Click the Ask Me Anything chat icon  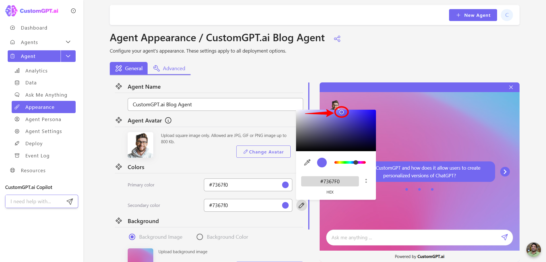coord(17,95)
